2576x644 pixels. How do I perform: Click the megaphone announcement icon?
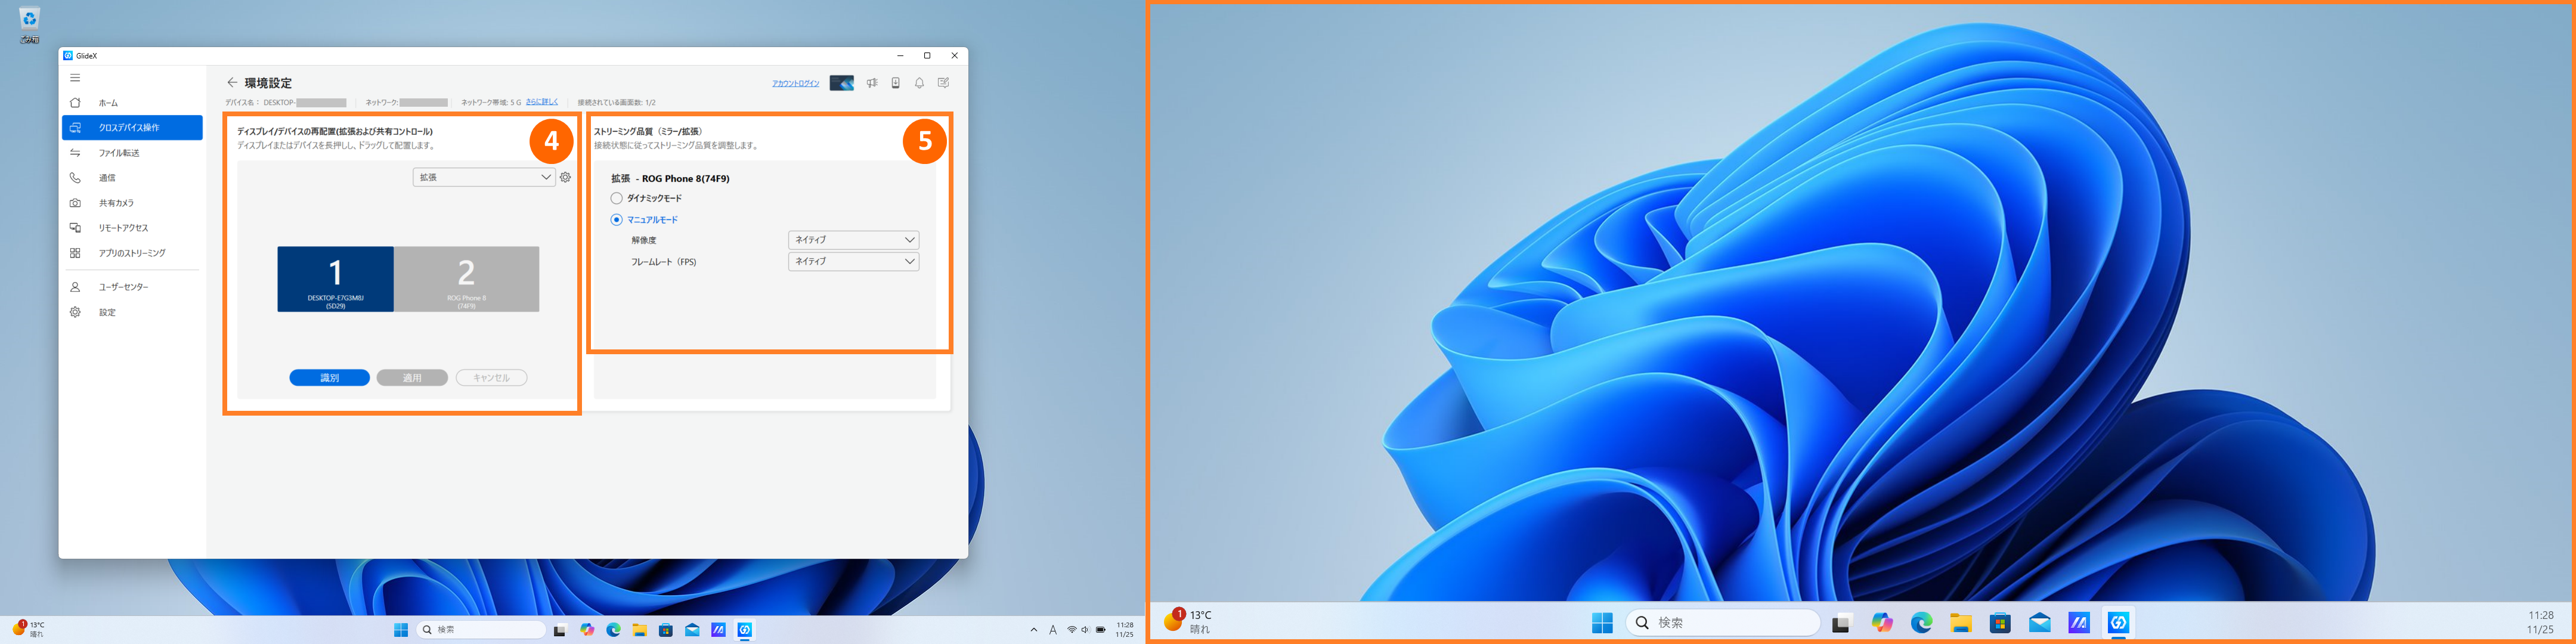[x=872, y=83]
